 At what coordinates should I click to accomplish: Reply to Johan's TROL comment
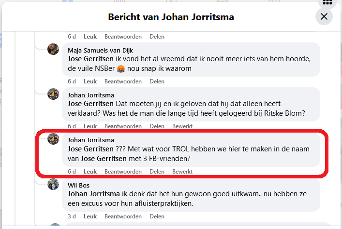123,172
